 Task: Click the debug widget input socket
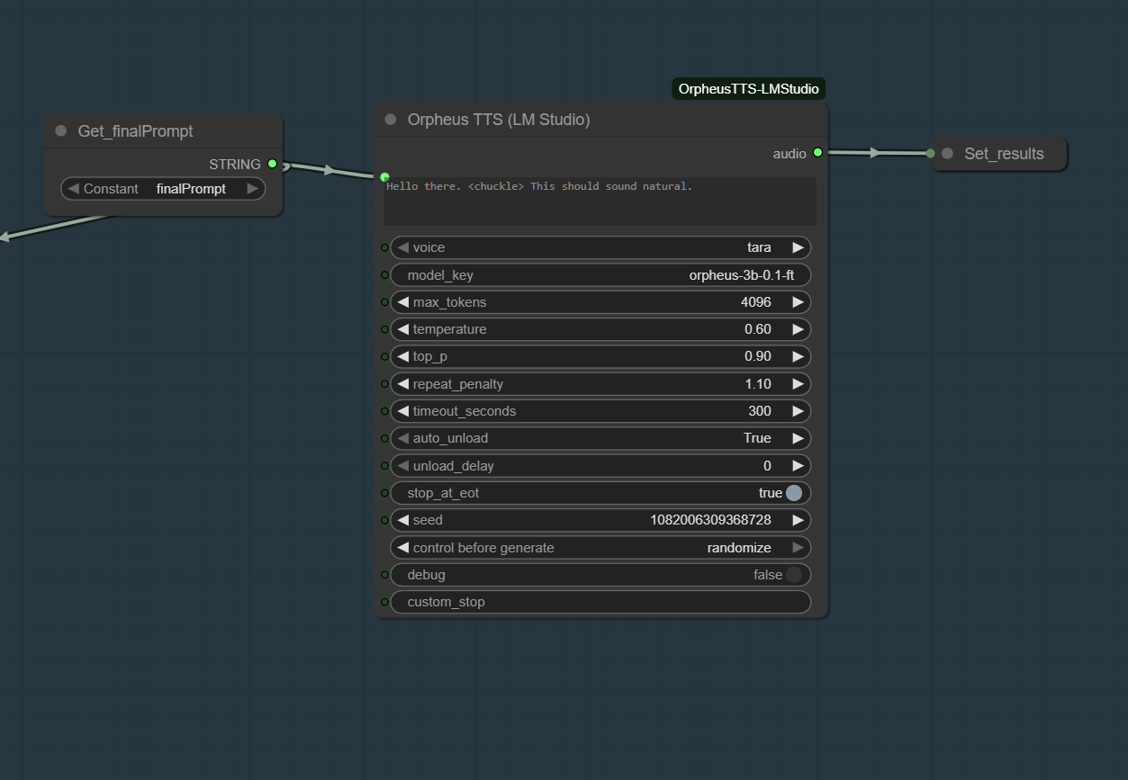[x=384, y=575]
